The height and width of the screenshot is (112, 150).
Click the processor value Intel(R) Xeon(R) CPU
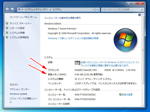point(86,70)
